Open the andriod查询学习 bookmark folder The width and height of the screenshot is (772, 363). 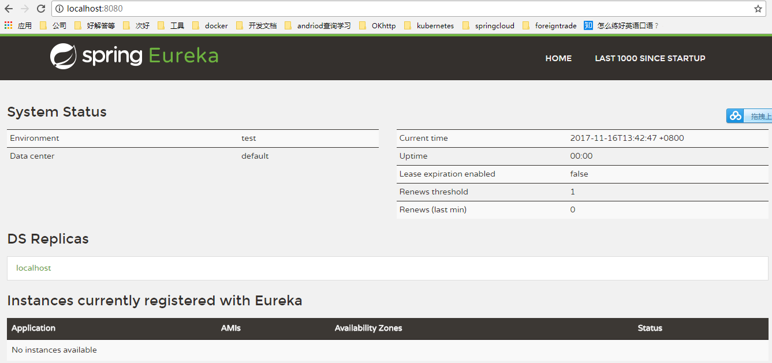pyautogui.click(x=318, y=25)
